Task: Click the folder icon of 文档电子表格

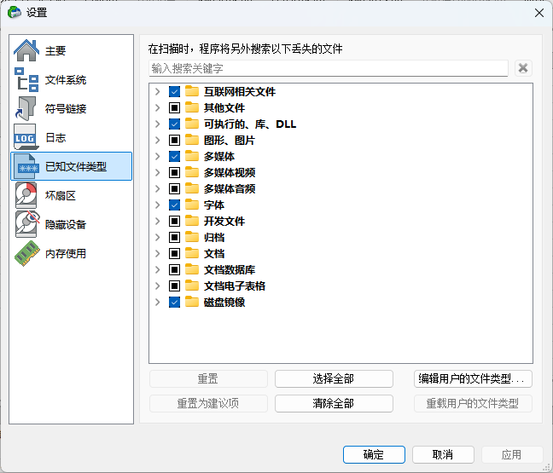Action: pyautogui.click(x=192, y=286)
